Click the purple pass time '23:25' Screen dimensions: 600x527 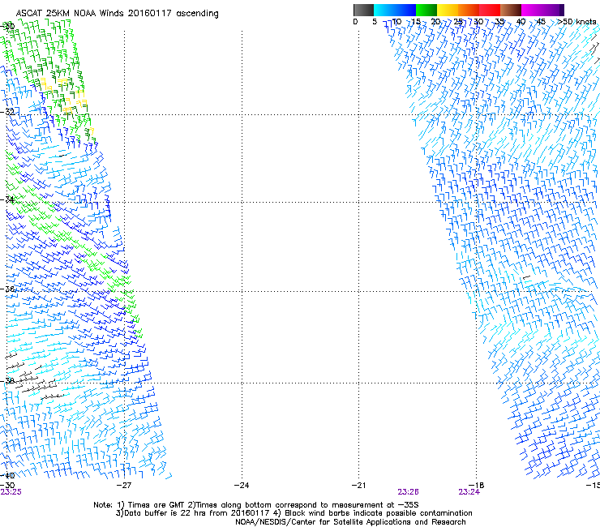[x=11, y=492]
